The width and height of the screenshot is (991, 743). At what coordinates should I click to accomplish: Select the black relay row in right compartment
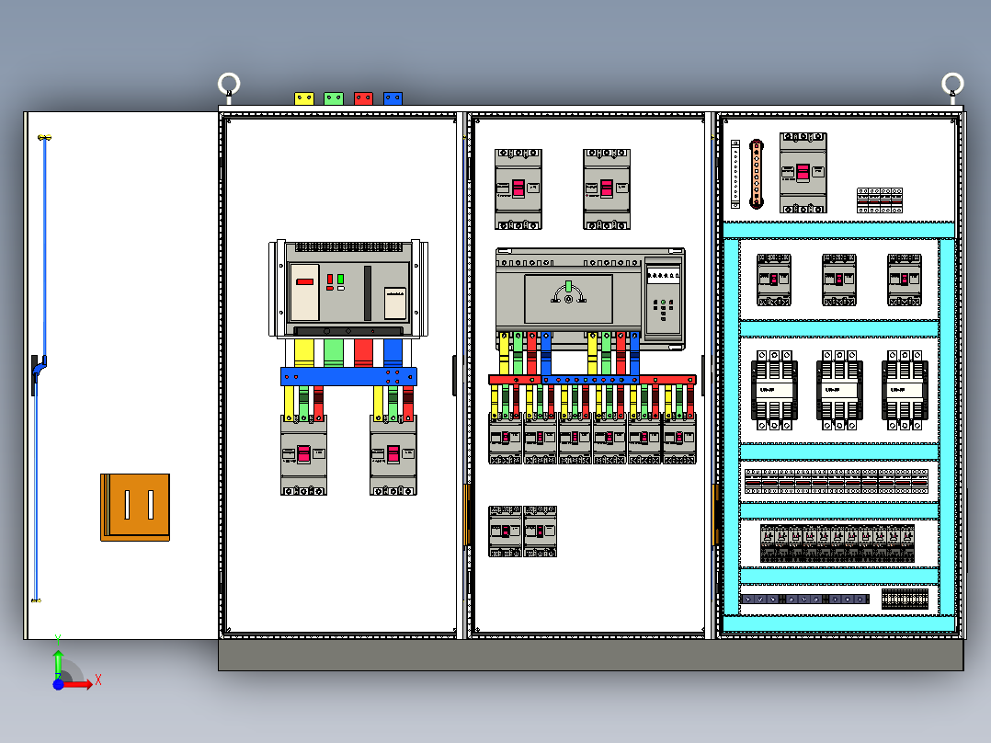837,543
